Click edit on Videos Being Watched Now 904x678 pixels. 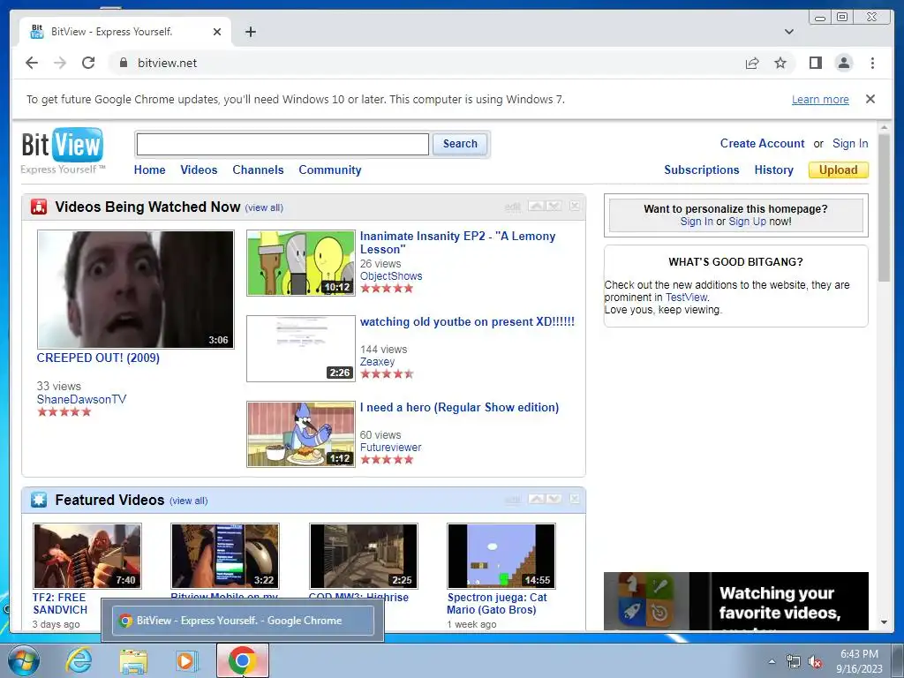point(512,207)
